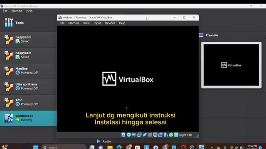Open Help menu in windows11 VM window

tap(122, 23)
